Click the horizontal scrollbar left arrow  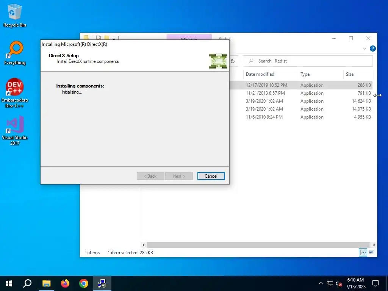144,245
